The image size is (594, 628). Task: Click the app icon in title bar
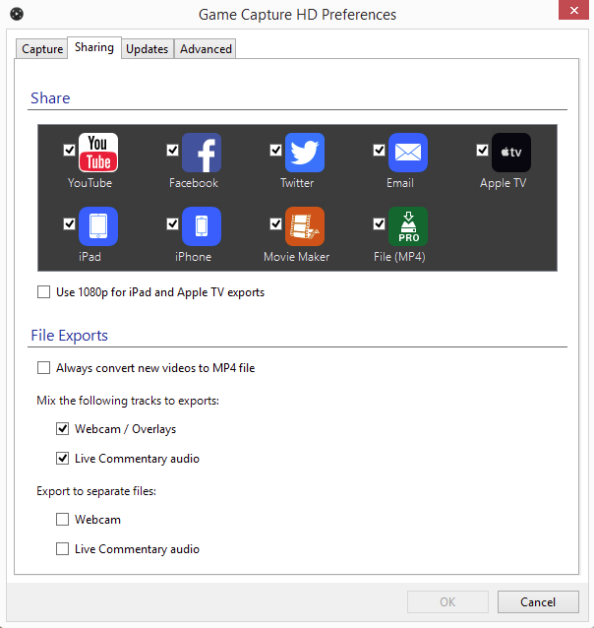pos(16,14)
